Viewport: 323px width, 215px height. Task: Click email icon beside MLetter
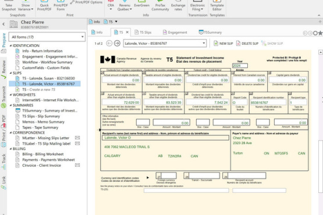(77, 138)
